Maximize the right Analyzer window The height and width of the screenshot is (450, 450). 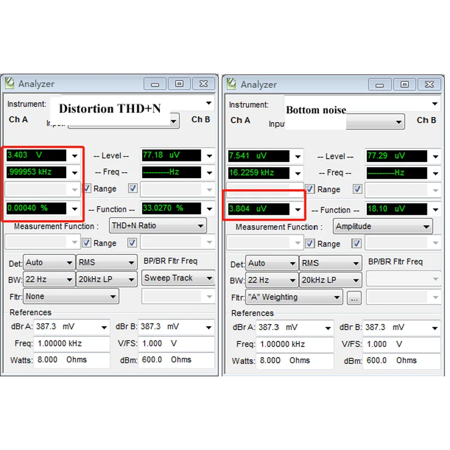404,85
